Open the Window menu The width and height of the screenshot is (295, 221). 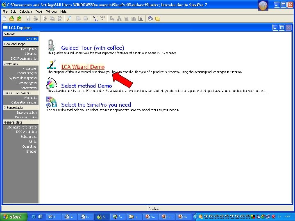pyautogui.click(x=52, y=11)
